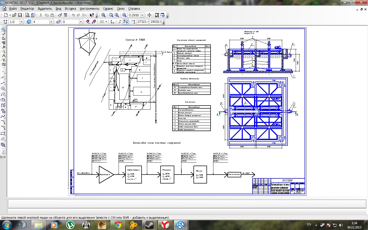
Task: Open the grid options dropdown arrow
Action: coord(106,22)
